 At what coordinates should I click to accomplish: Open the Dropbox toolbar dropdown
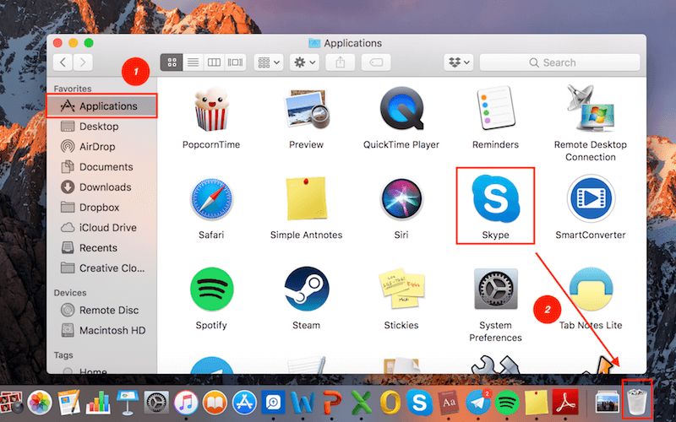(459, 62)
